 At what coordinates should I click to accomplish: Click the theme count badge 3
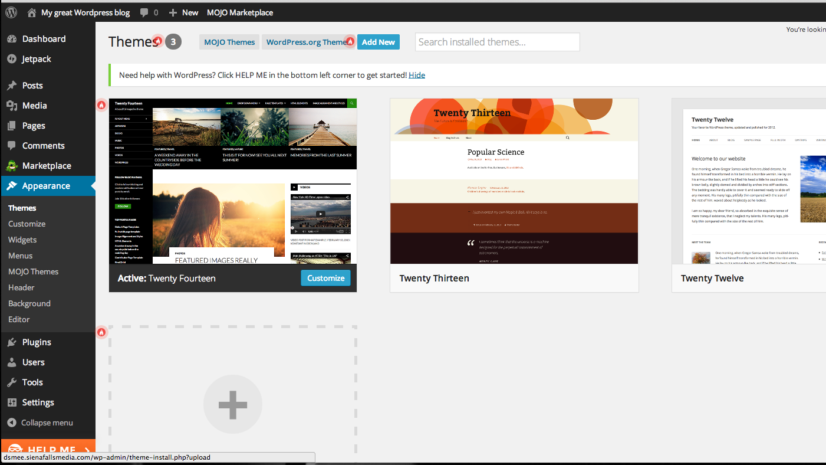173,42
